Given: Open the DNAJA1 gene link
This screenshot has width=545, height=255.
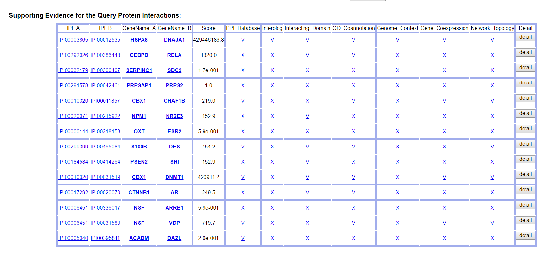Looking at the screenshot, I should point(174,40).
